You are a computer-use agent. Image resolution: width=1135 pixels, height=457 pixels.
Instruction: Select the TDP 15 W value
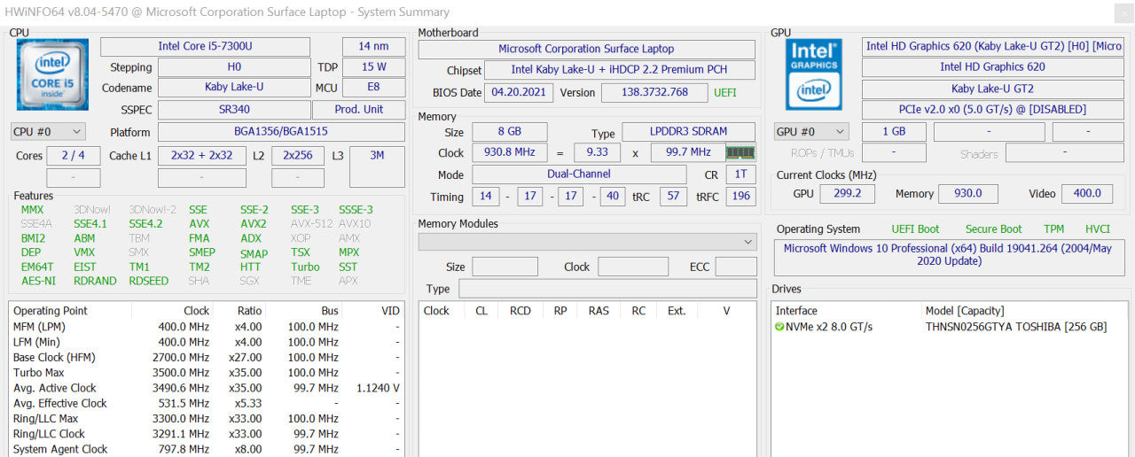(373, 67)
